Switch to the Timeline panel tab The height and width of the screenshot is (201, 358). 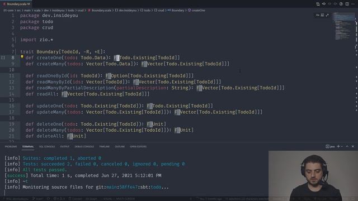tap(105, 146)
